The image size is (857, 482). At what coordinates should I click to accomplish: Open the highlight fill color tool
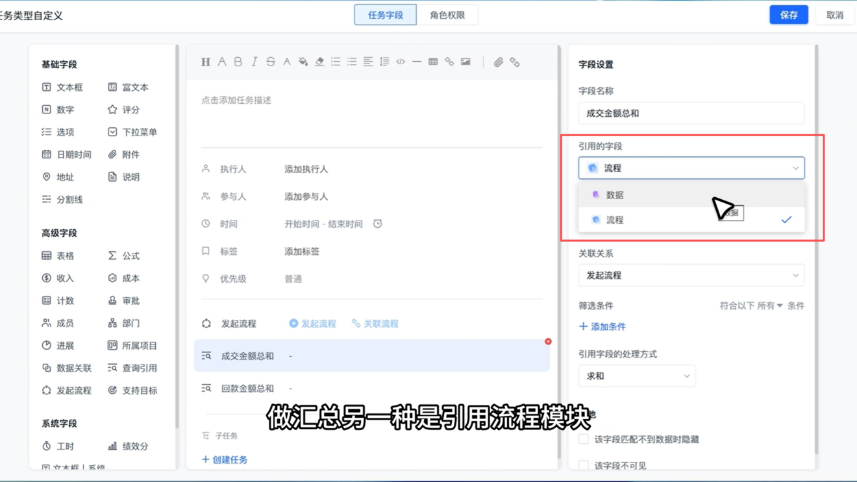click(x=303, y=62)
